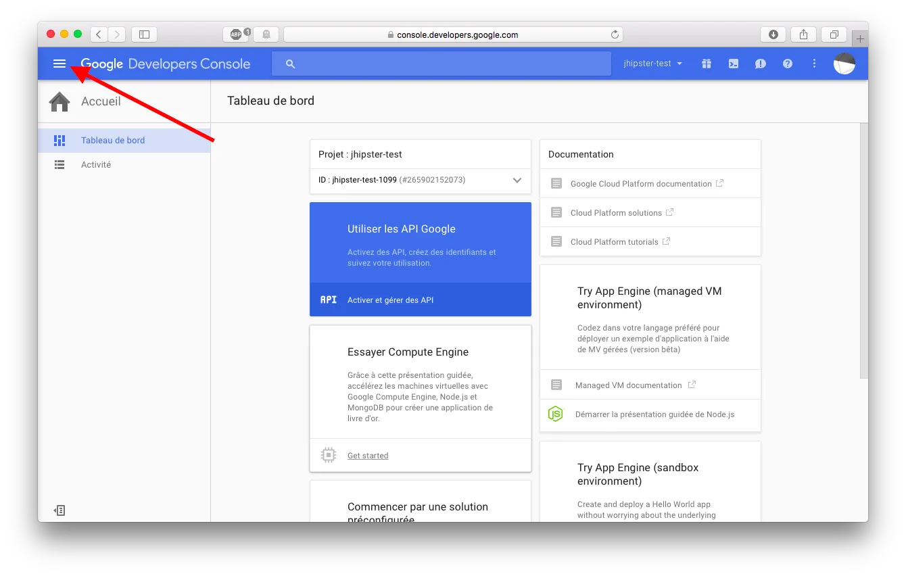Open a new tab with plus button

click(x=860, y=39)
